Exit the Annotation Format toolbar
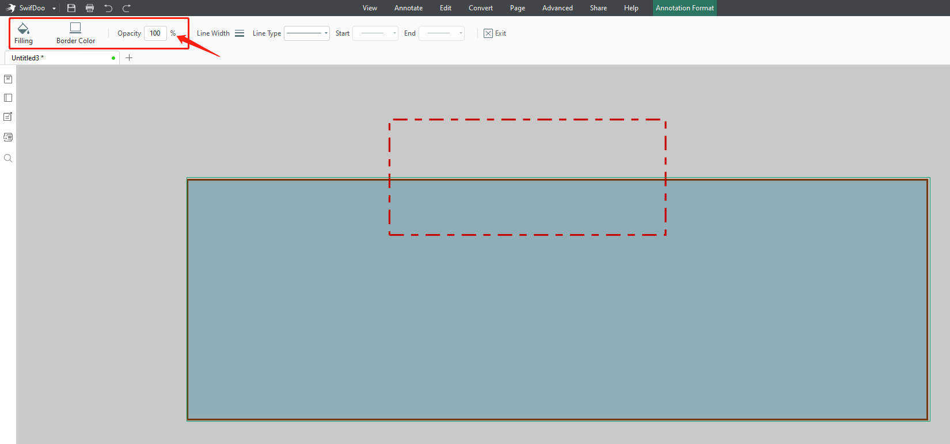This screenshot has width=950, height=444. (495, 33)
